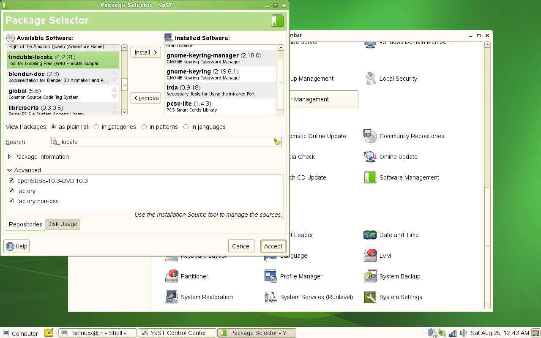
Task: Click Installed Software list scroll-up arrow
Action: click(281, 47)
